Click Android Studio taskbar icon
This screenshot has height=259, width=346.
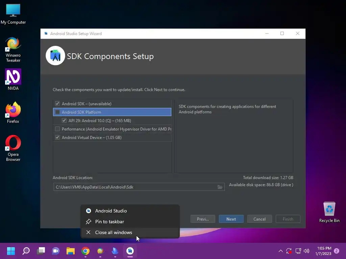click(130, 251)
